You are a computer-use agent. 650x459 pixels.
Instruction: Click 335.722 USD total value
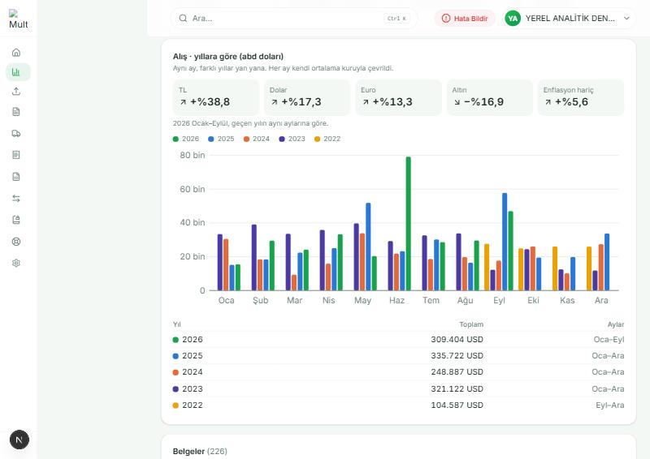tap(457, 355)
